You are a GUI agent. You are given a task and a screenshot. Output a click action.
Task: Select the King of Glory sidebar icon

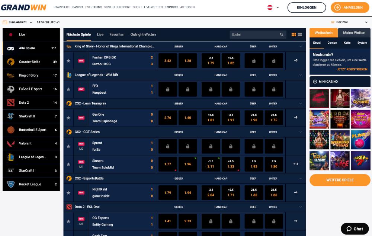11,75
